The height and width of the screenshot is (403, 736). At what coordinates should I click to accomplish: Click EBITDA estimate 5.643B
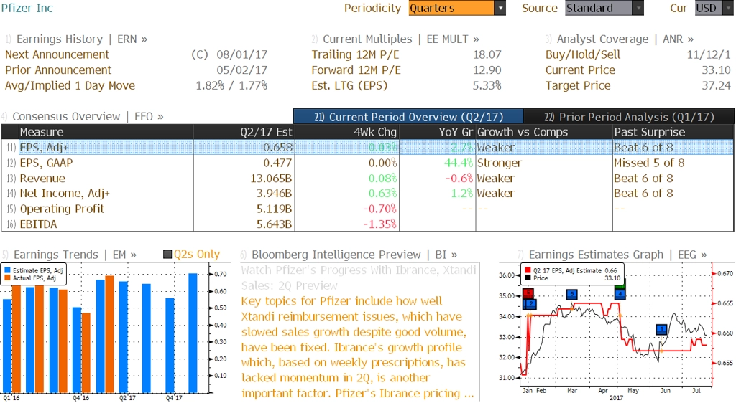pos(274,224)
